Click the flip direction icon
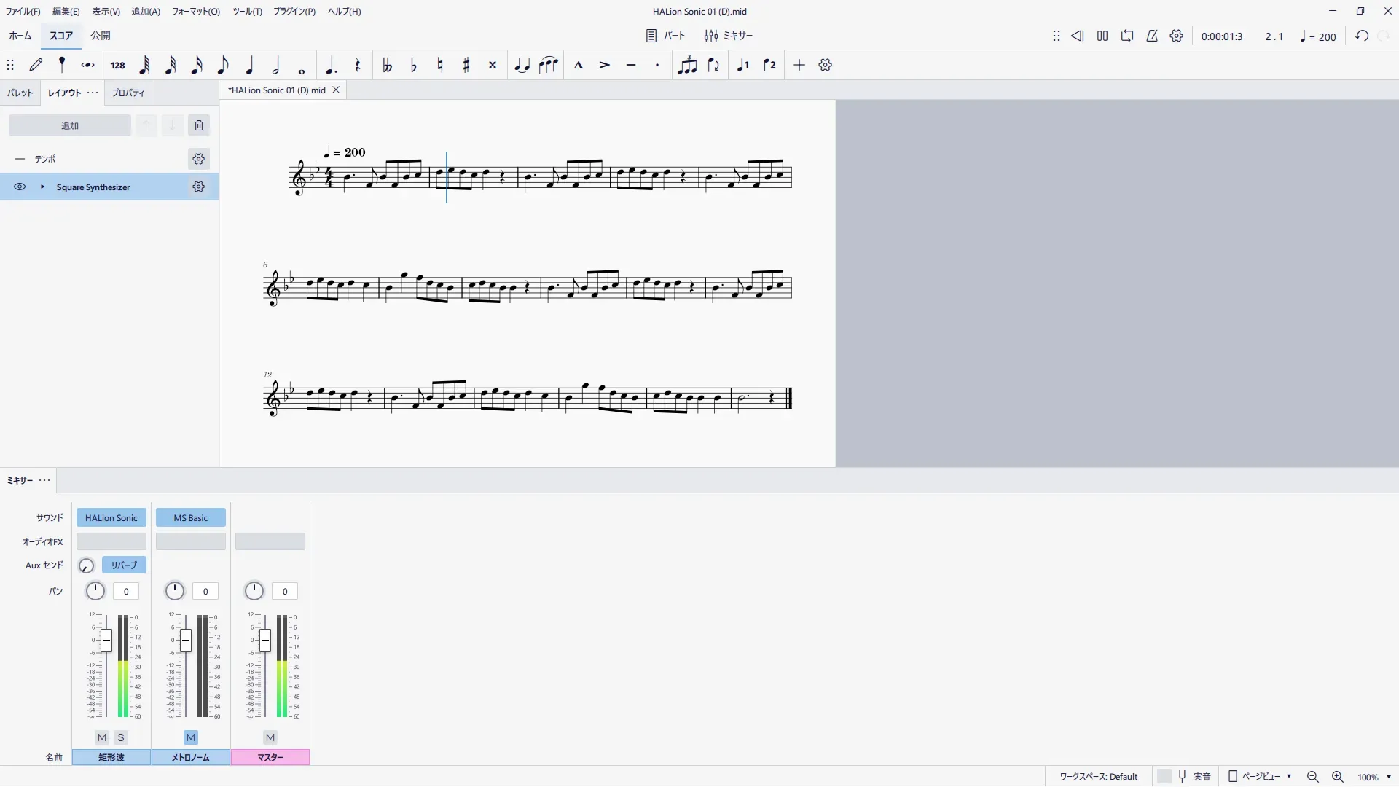The height and width of the screenshot is (787, 1399). click(x=713, y=66)
